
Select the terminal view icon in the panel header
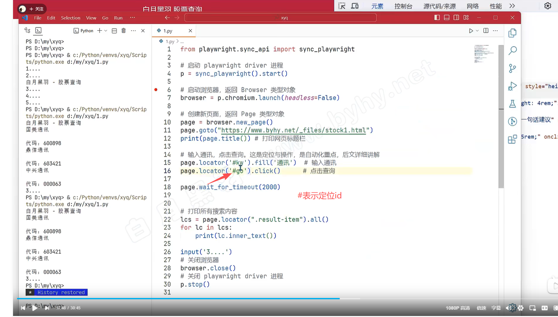[38, 30]
